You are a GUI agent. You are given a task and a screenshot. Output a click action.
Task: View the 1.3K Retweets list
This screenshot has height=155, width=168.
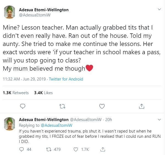16,93
